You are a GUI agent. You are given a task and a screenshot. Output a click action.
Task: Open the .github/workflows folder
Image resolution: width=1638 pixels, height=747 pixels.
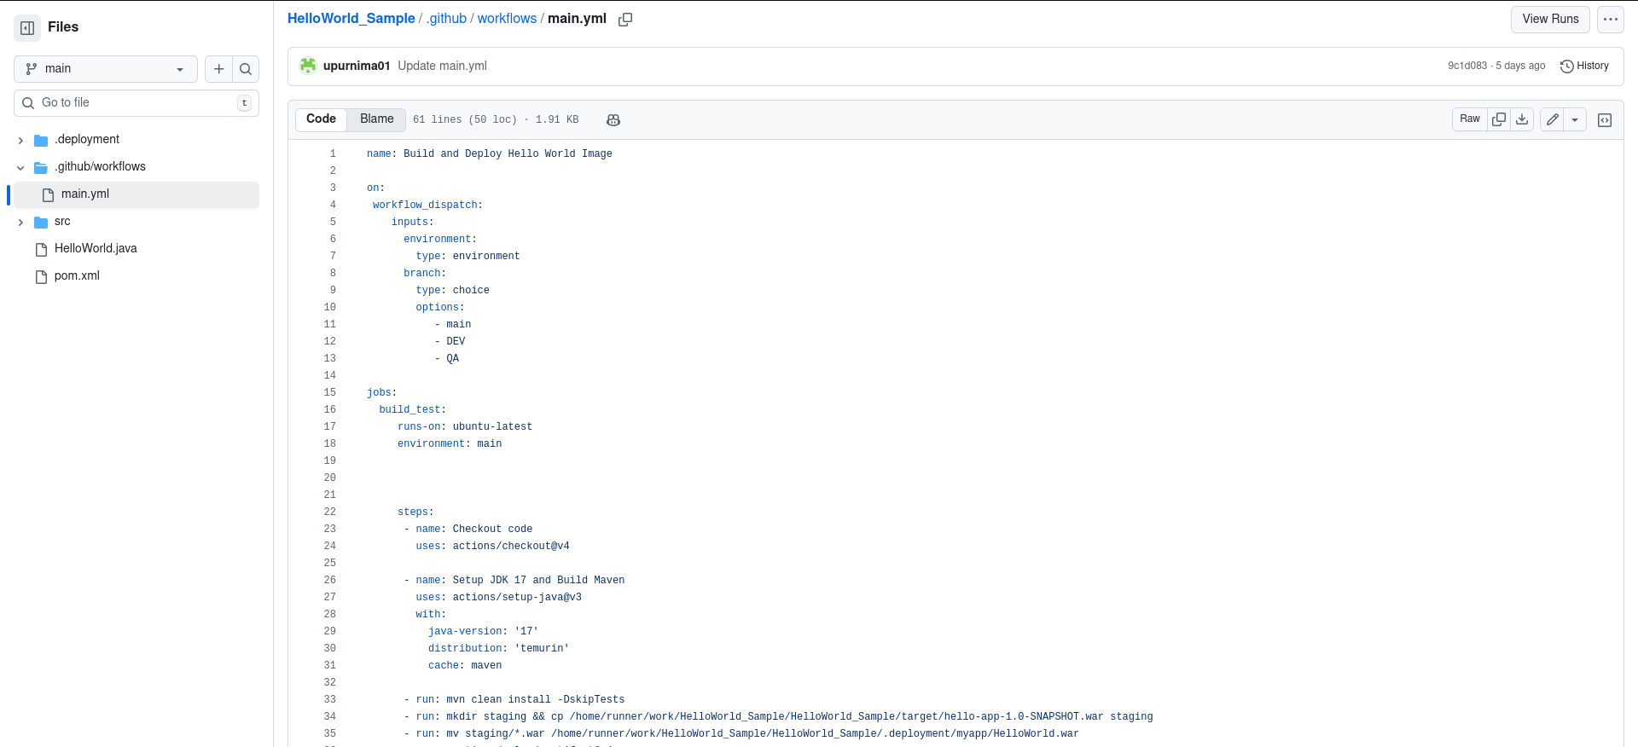100,167
